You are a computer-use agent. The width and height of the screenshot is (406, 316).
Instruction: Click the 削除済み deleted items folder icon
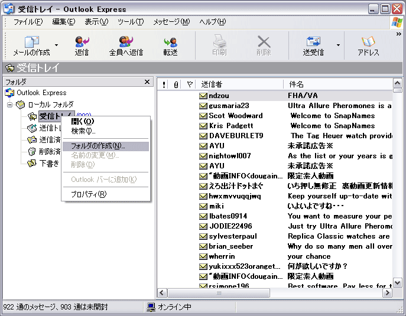[x=32, y=151]
